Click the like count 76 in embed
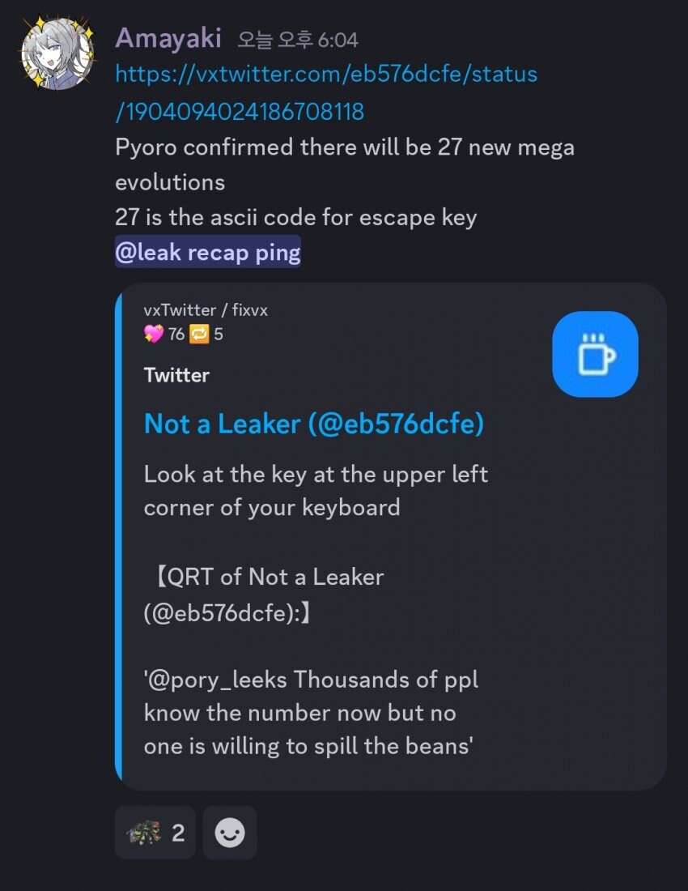This screenshot has height=891, width=688. point(176,334)
